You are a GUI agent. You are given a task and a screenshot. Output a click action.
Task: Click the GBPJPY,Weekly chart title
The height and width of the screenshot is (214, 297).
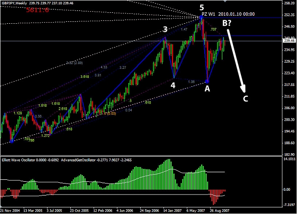tap(14, 3)
